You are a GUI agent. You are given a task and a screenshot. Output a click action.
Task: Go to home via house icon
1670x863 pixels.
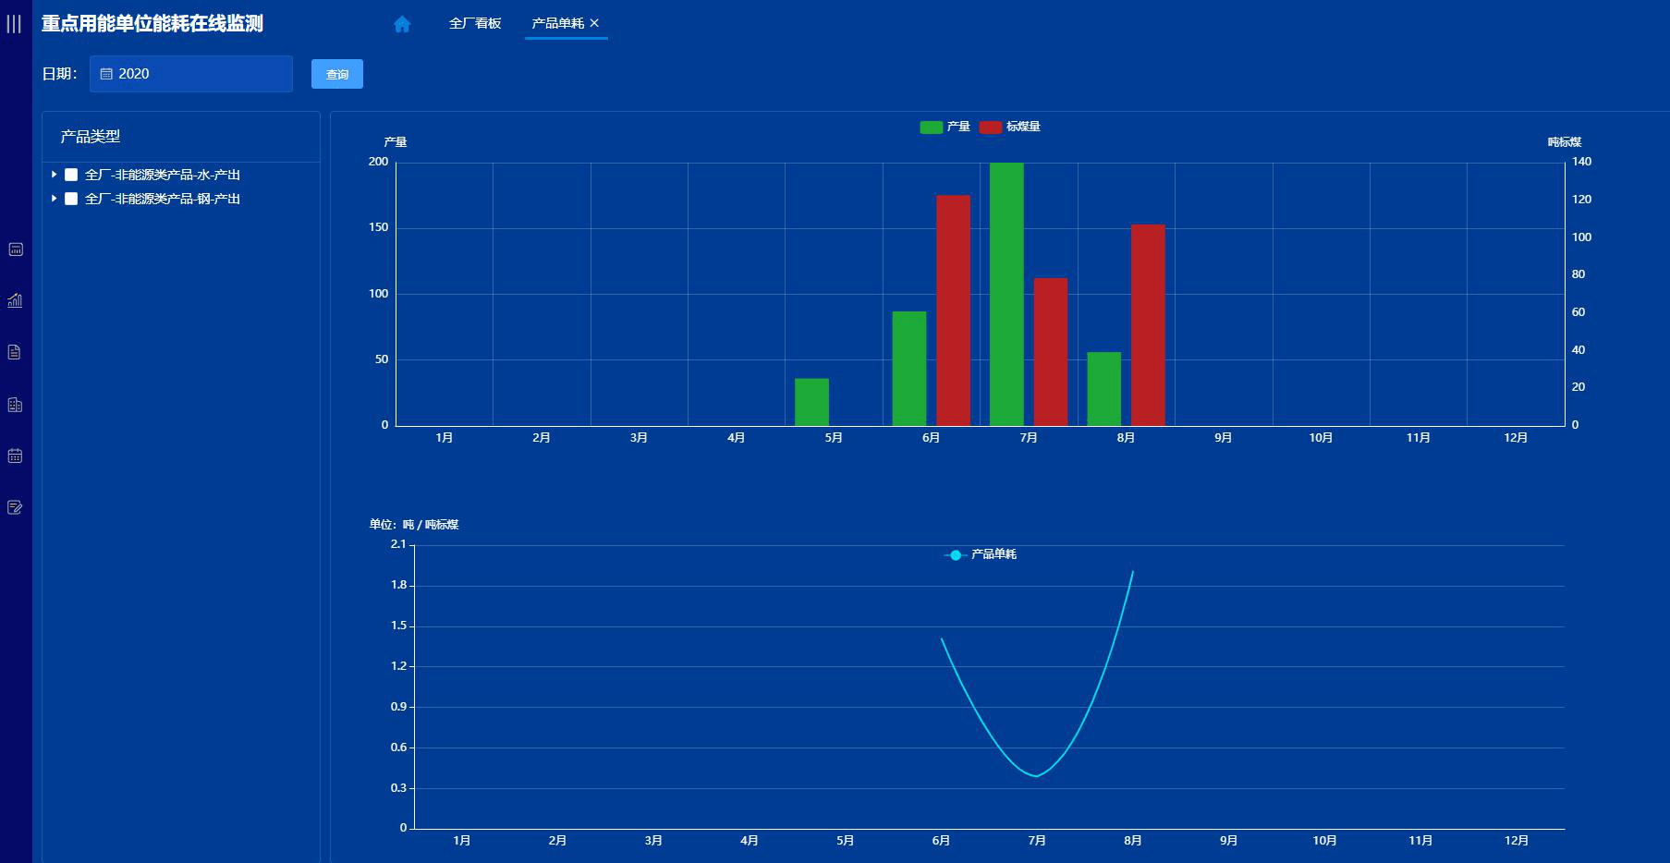(402, 24)
